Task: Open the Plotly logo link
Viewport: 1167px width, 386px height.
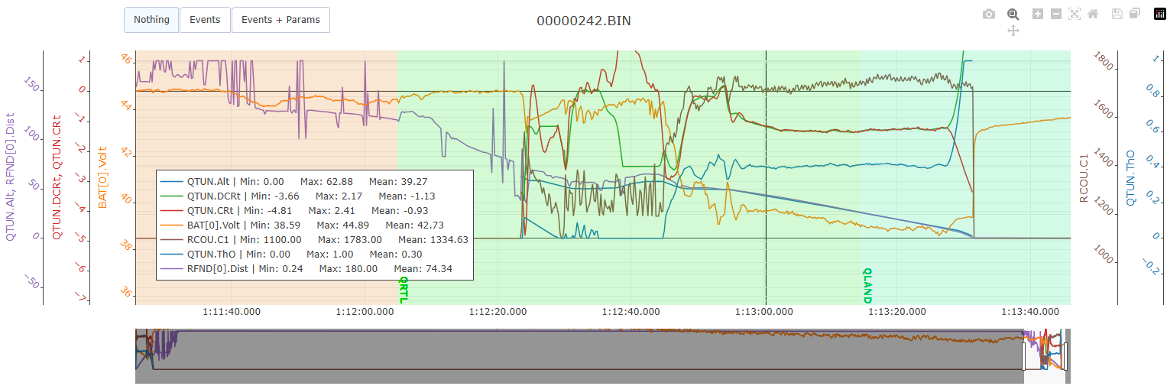Action: [1159, 14]
